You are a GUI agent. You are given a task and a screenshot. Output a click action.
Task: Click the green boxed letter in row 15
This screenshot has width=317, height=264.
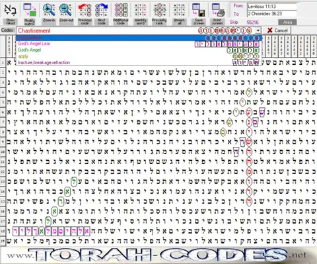(61, 202)
